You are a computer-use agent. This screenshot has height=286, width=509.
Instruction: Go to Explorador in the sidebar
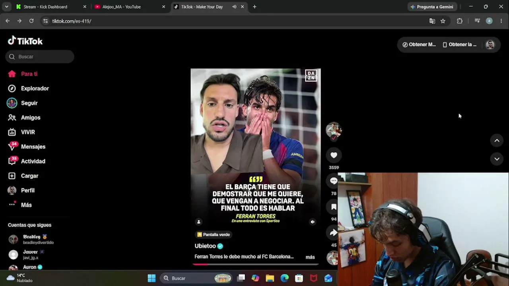[x=28, y=89]
